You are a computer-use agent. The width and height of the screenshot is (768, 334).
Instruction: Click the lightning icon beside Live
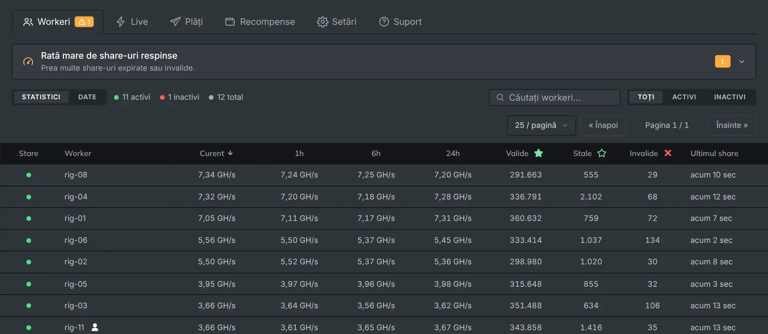pos(121,22)
